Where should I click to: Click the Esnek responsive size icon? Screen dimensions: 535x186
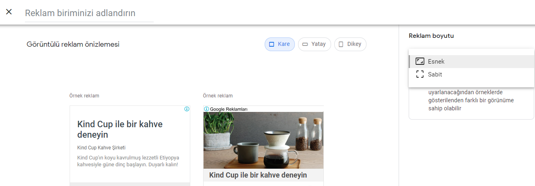(420, 62)
